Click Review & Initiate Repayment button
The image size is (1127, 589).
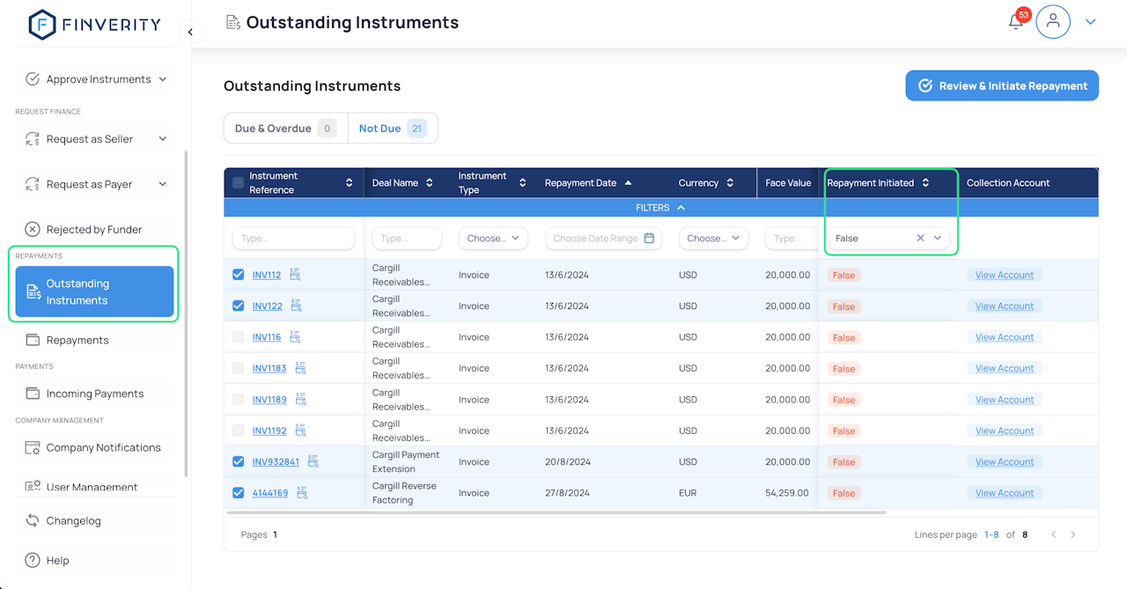pos(1001,85)
